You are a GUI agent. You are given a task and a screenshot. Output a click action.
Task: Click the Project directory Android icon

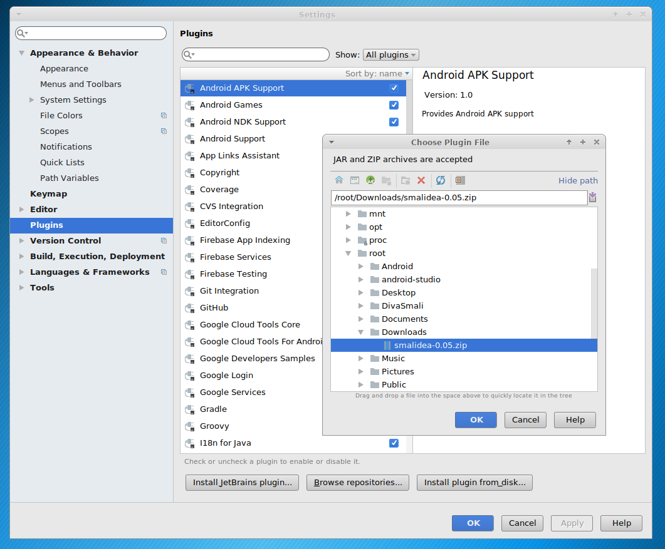point(370,180)
